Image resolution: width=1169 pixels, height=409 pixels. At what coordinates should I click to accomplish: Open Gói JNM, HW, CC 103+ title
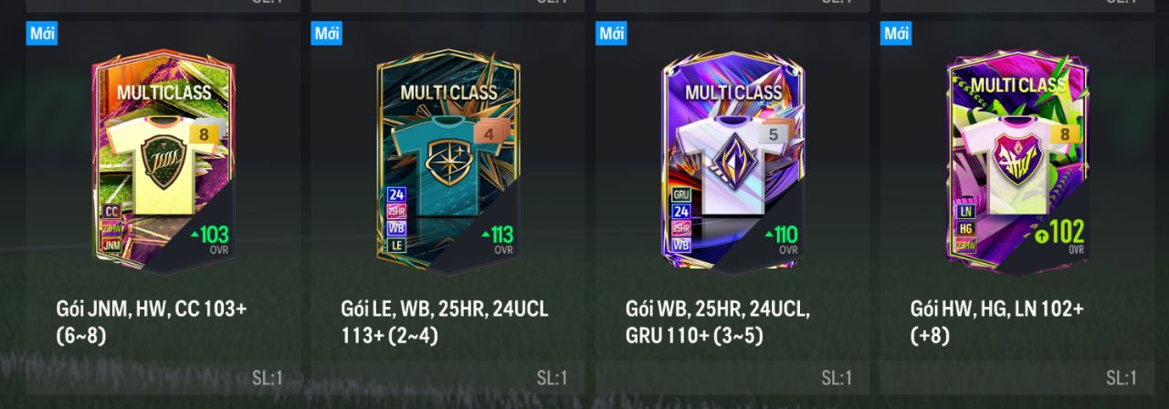pos(152,321)
